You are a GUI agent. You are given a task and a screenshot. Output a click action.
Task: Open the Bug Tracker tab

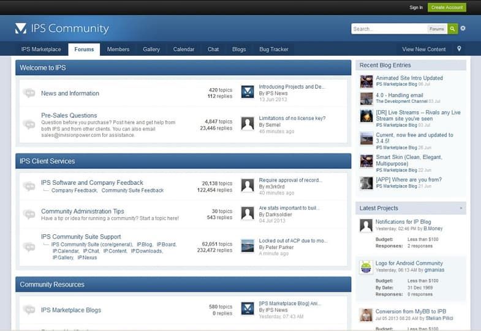(x=274, y=50)
